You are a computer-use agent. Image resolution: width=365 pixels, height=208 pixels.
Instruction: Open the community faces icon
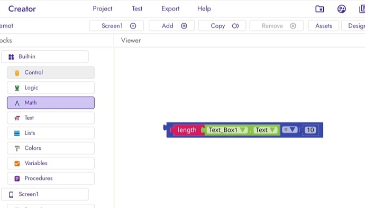pyautogui.click(x=342, y=9)
